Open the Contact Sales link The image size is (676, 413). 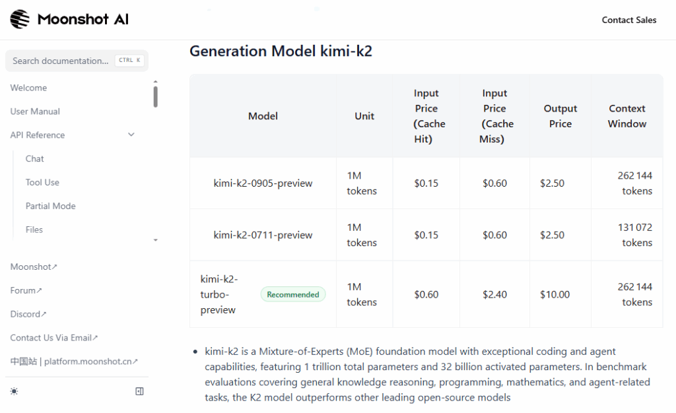pos(628,20)
